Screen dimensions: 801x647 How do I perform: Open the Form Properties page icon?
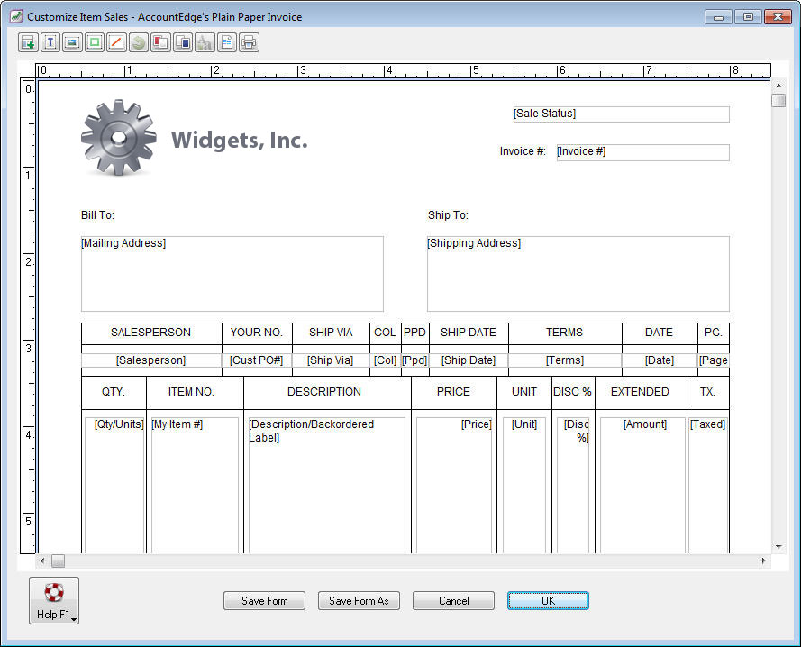[227, 42]
